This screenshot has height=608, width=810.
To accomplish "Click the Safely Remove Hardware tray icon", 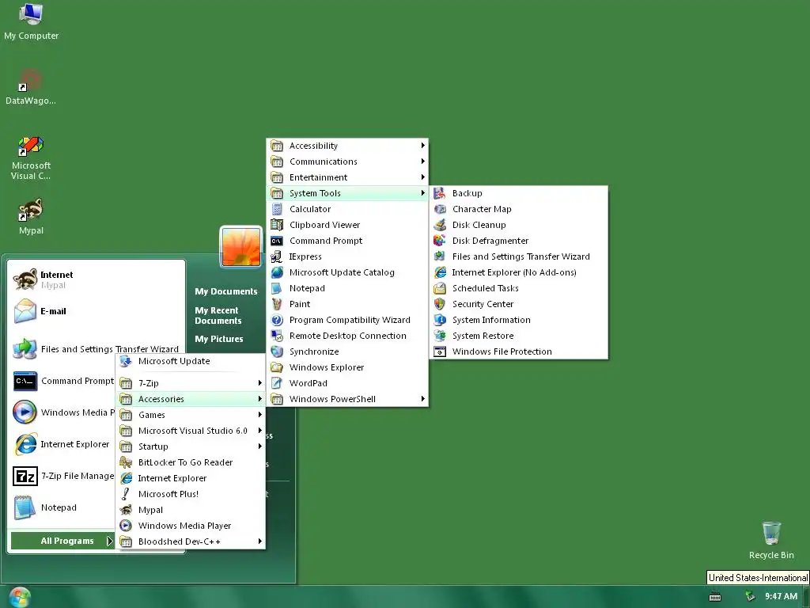I will point(750,597).
